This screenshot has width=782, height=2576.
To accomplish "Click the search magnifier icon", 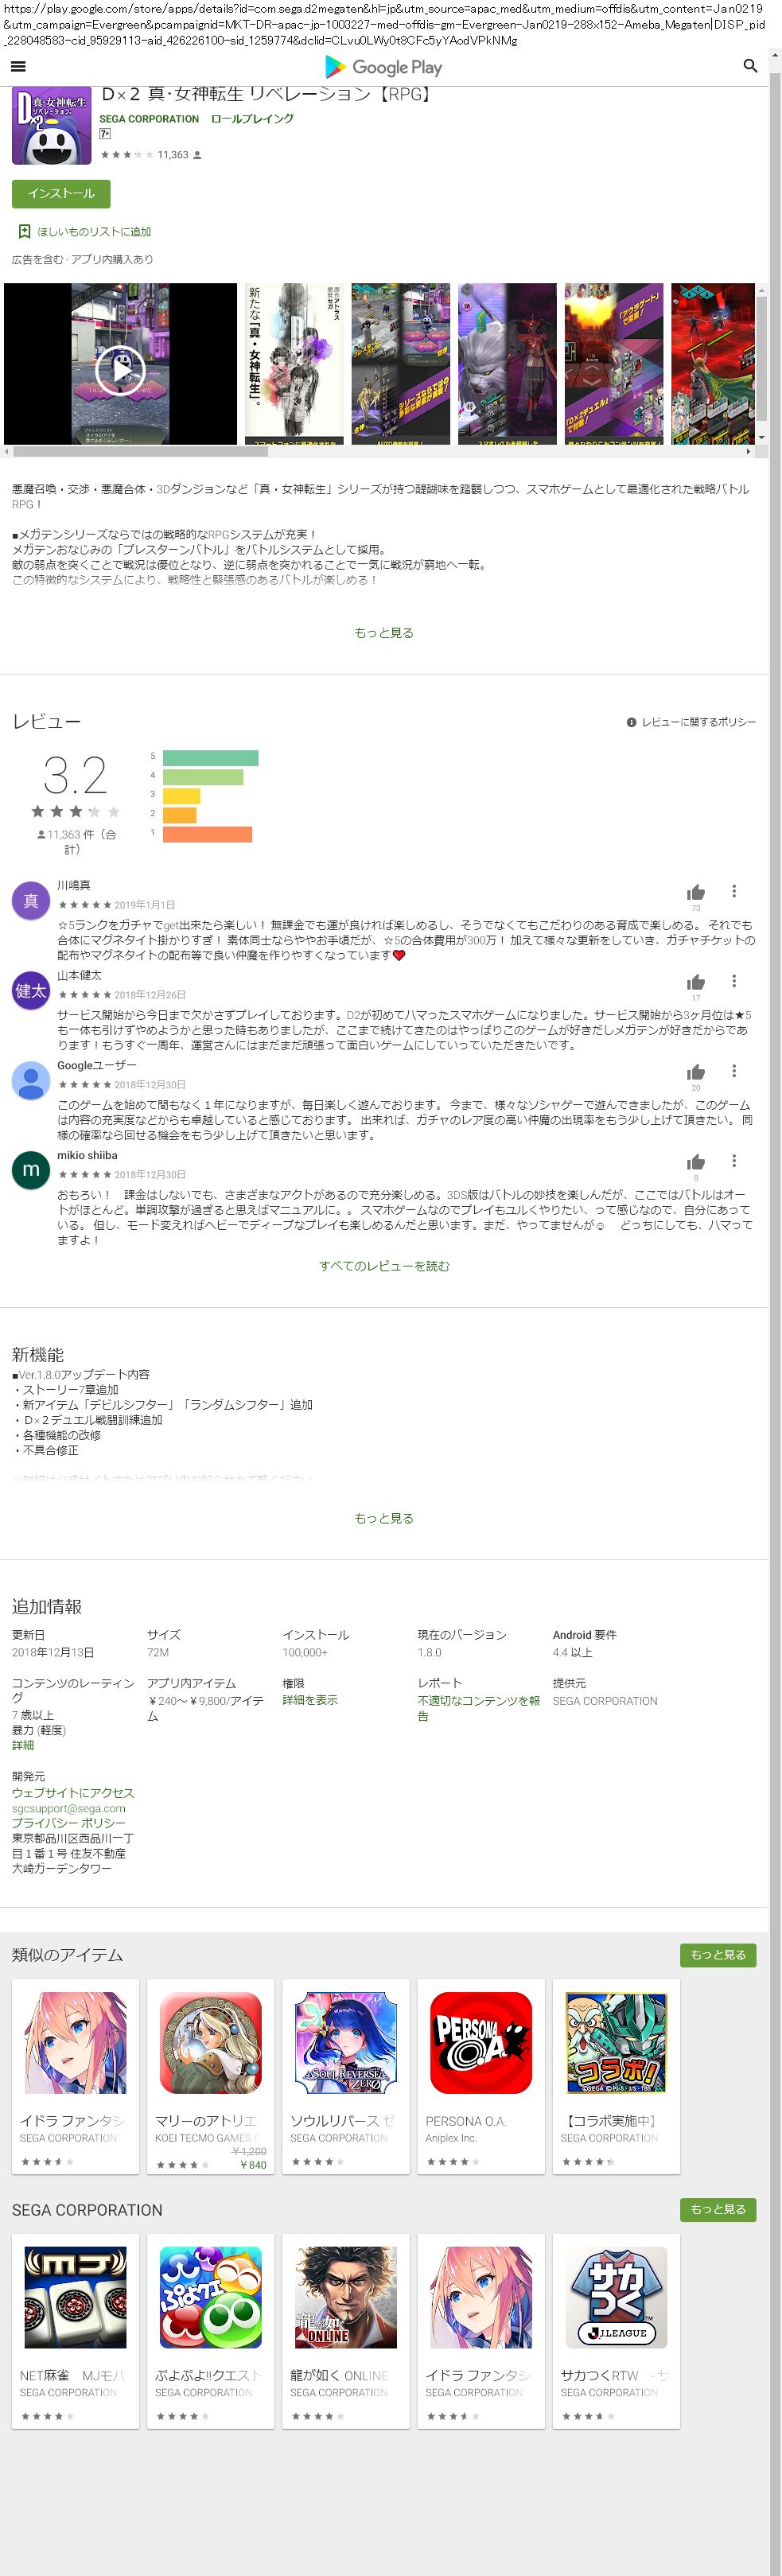I will click(750, 66).
